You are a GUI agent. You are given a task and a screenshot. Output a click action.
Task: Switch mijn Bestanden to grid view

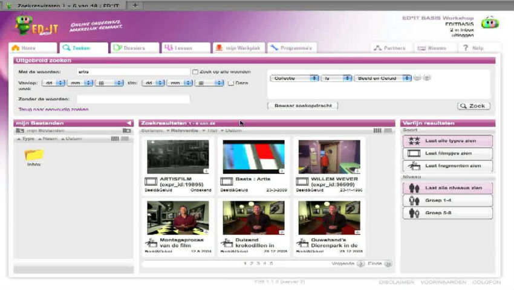click(115, 139)
